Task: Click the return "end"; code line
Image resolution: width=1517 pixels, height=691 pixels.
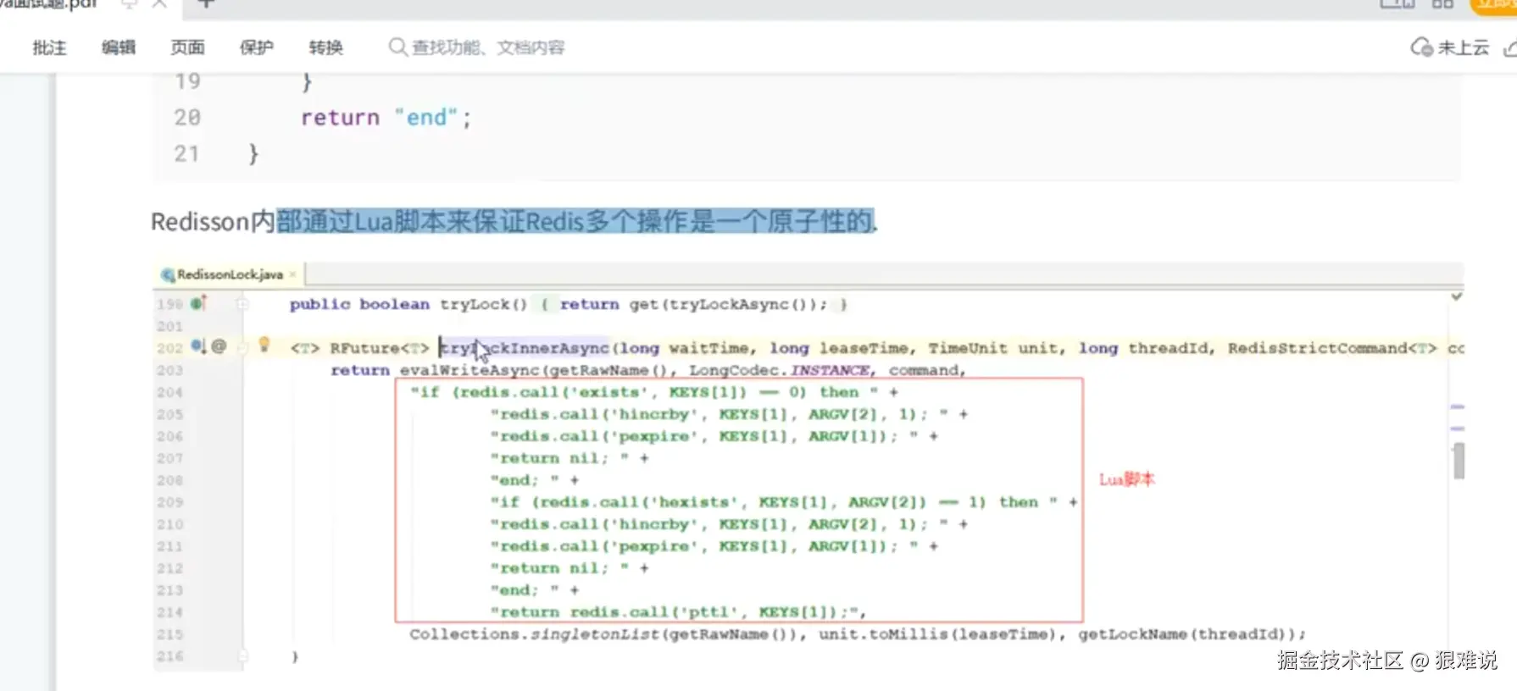Action: pyautogui.click(x=386, y=118)
